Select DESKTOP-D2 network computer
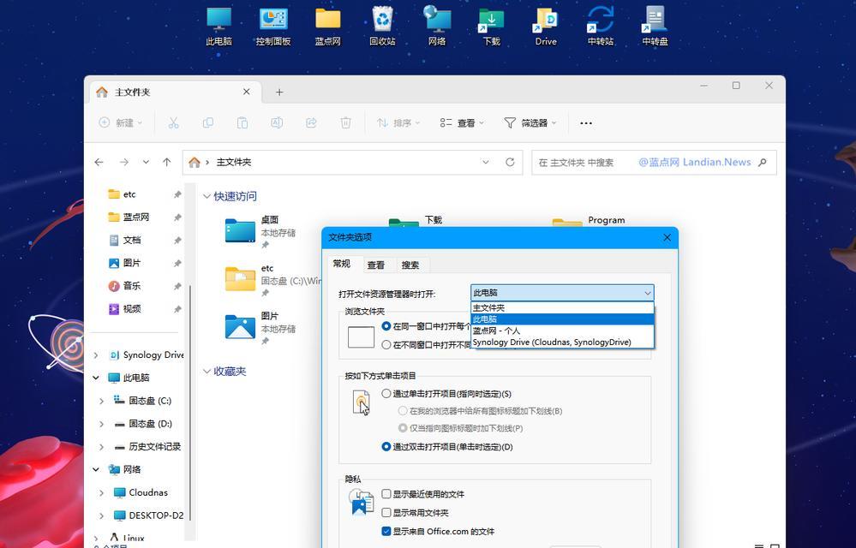Screen dimensions: 856x548 pyautogui.click(x=148, y=515)
